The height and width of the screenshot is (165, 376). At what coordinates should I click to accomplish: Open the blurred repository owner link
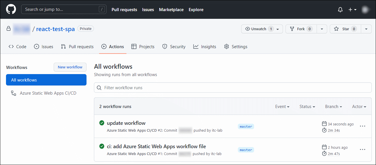tap(22, 29)
